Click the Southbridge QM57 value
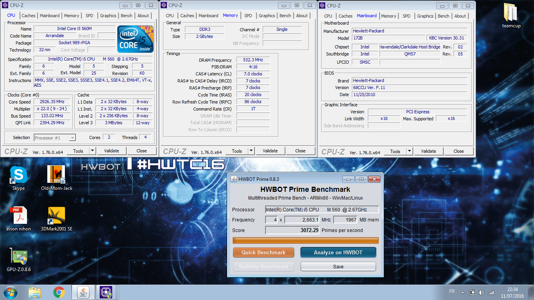The height and width of the screenshot is (300, 534). pyautogui.click(x=410, y=54)
